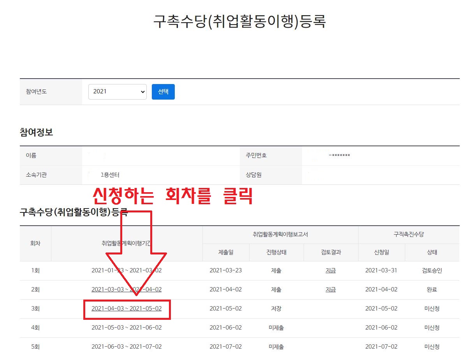Click the 제출 status in row 1회
Screen dimensions: 464x356
click(276, 270)
